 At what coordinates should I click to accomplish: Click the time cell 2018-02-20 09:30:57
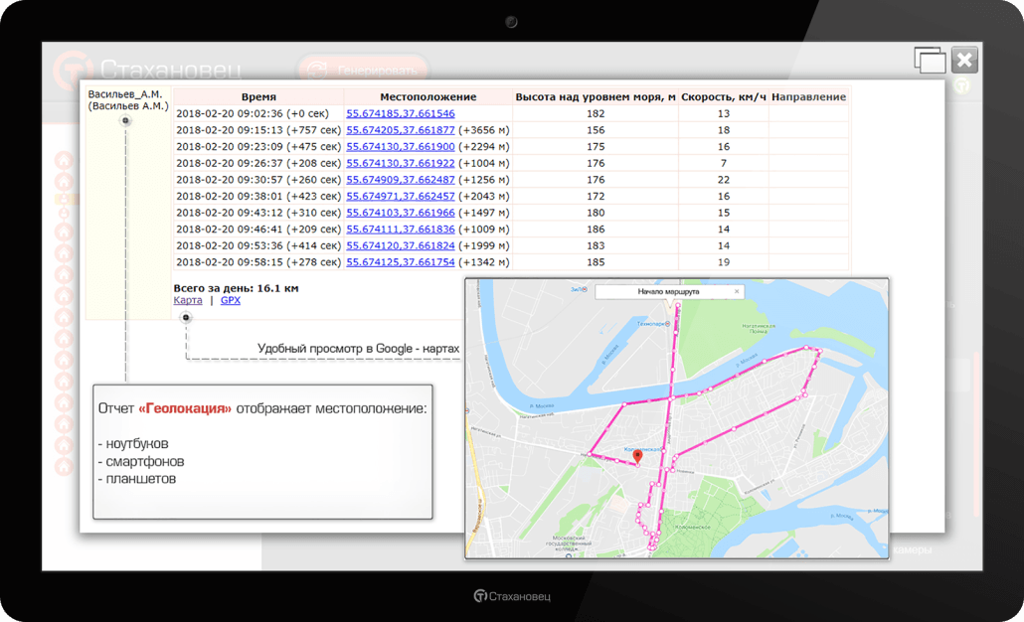258,180
